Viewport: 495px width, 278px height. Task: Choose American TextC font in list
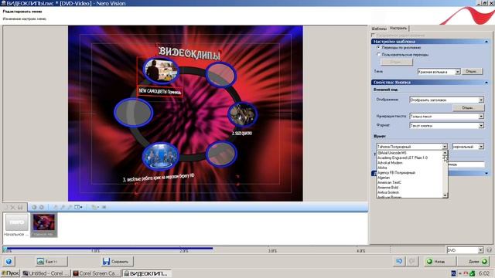pos(409,182)
